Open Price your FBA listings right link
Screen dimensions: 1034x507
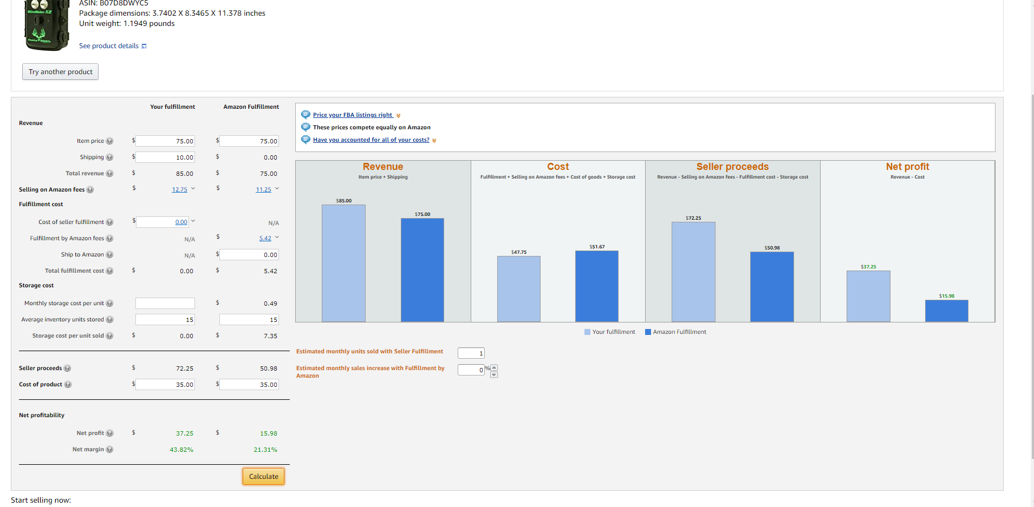[x=353, y=115]
